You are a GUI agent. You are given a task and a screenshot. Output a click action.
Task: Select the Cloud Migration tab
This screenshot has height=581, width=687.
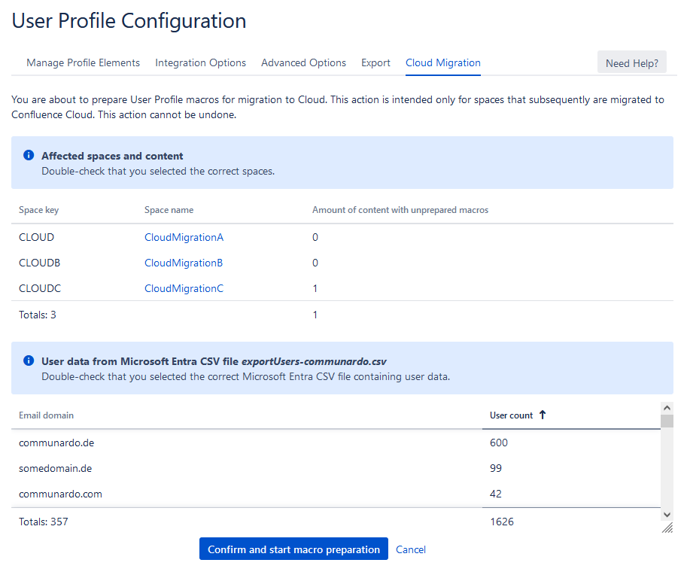pos(442,62)
